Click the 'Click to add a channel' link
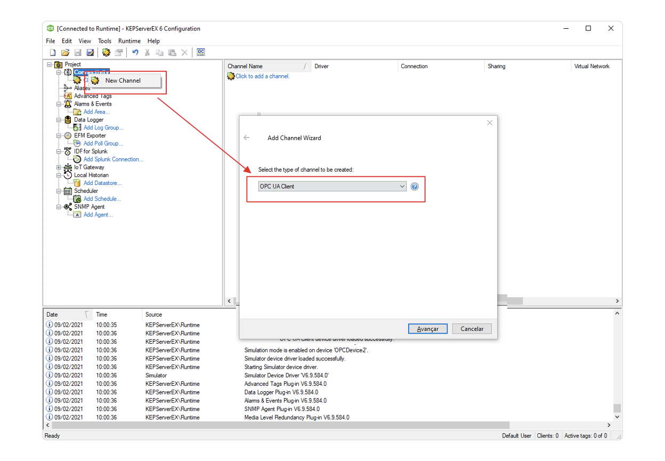Screen dimensions: 665x461 pyautogui.click(x=263, y=76)
